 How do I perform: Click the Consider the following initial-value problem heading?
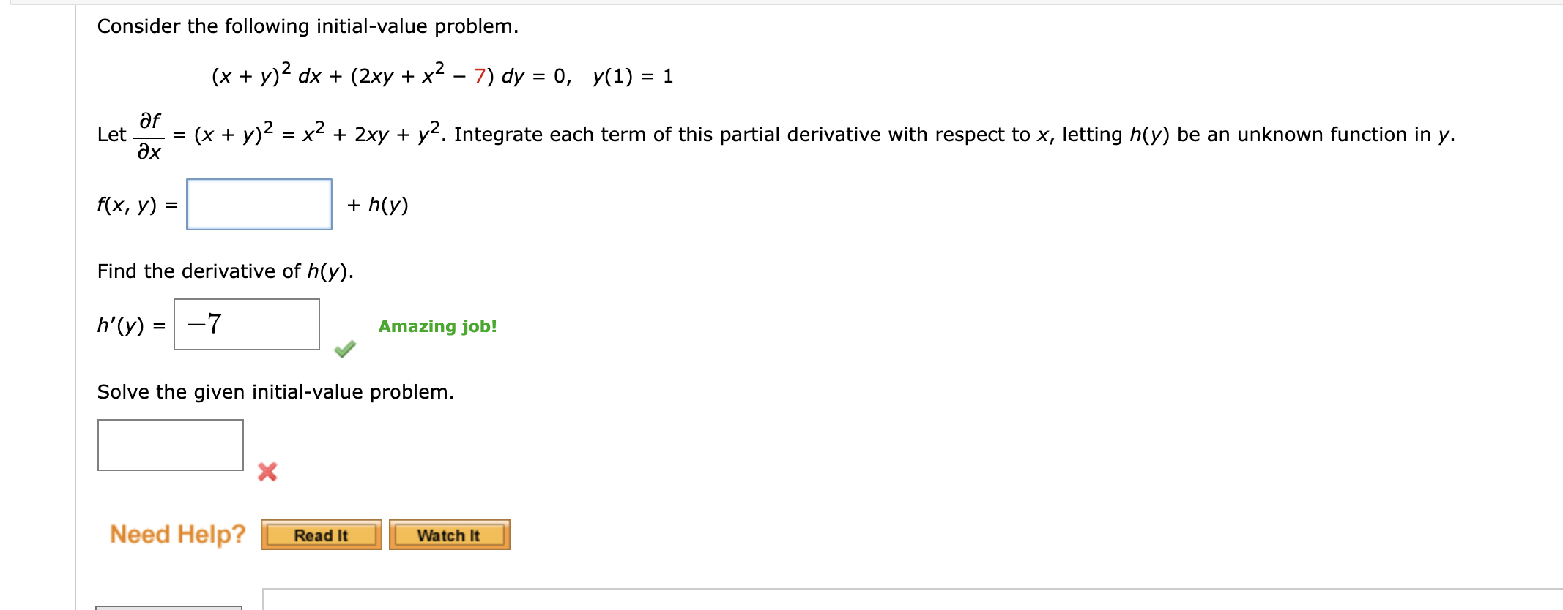(x=307, y=26)
